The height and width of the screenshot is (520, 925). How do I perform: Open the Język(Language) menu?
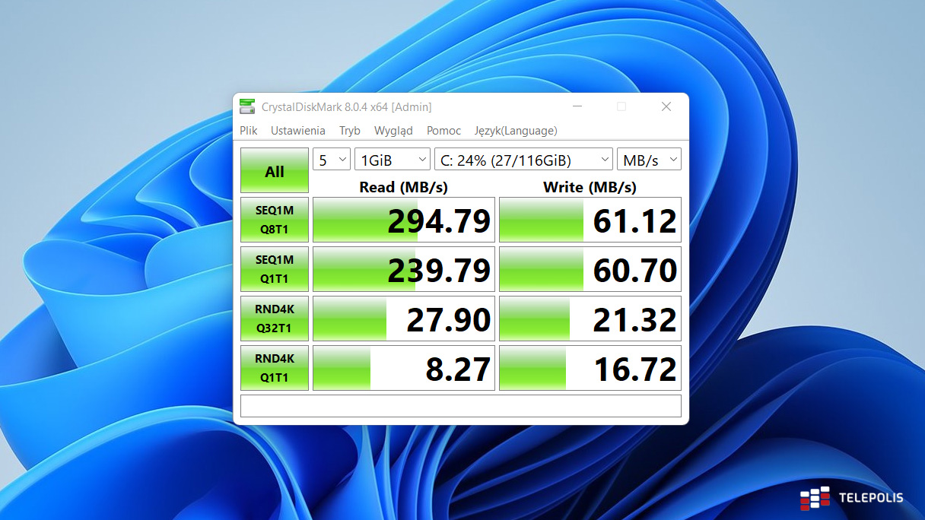point(516,131)
